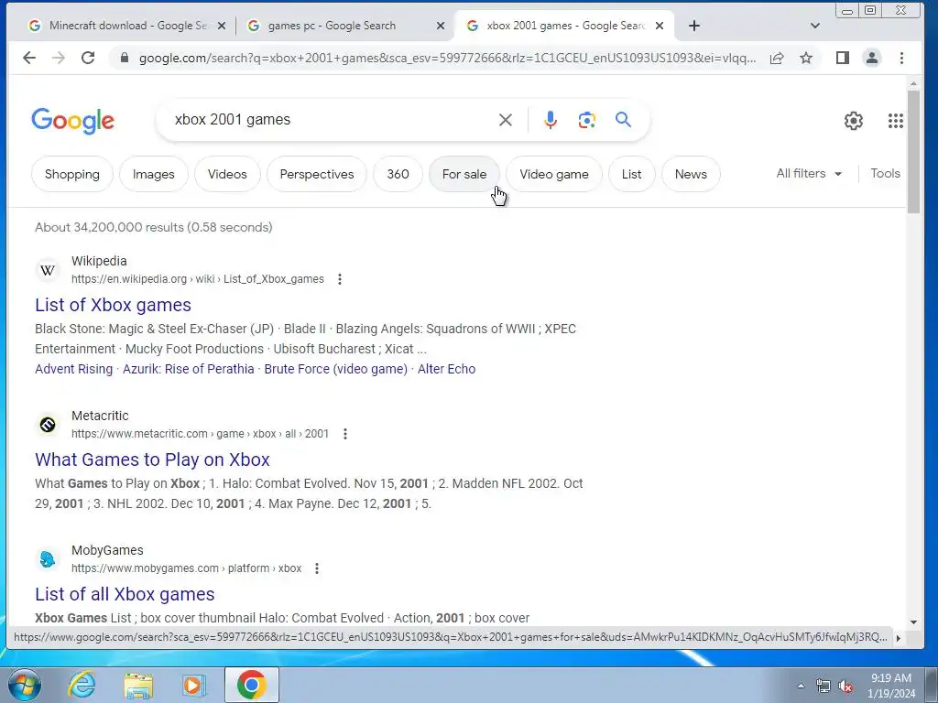Click the muted volume tray icon
The image size is (938, 703).
845,687
